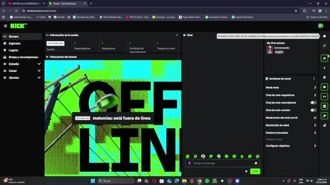The width and height of the screenshot is (330, 185).
Task: Click the purple identity badge in message box
Action: (189, 163)
